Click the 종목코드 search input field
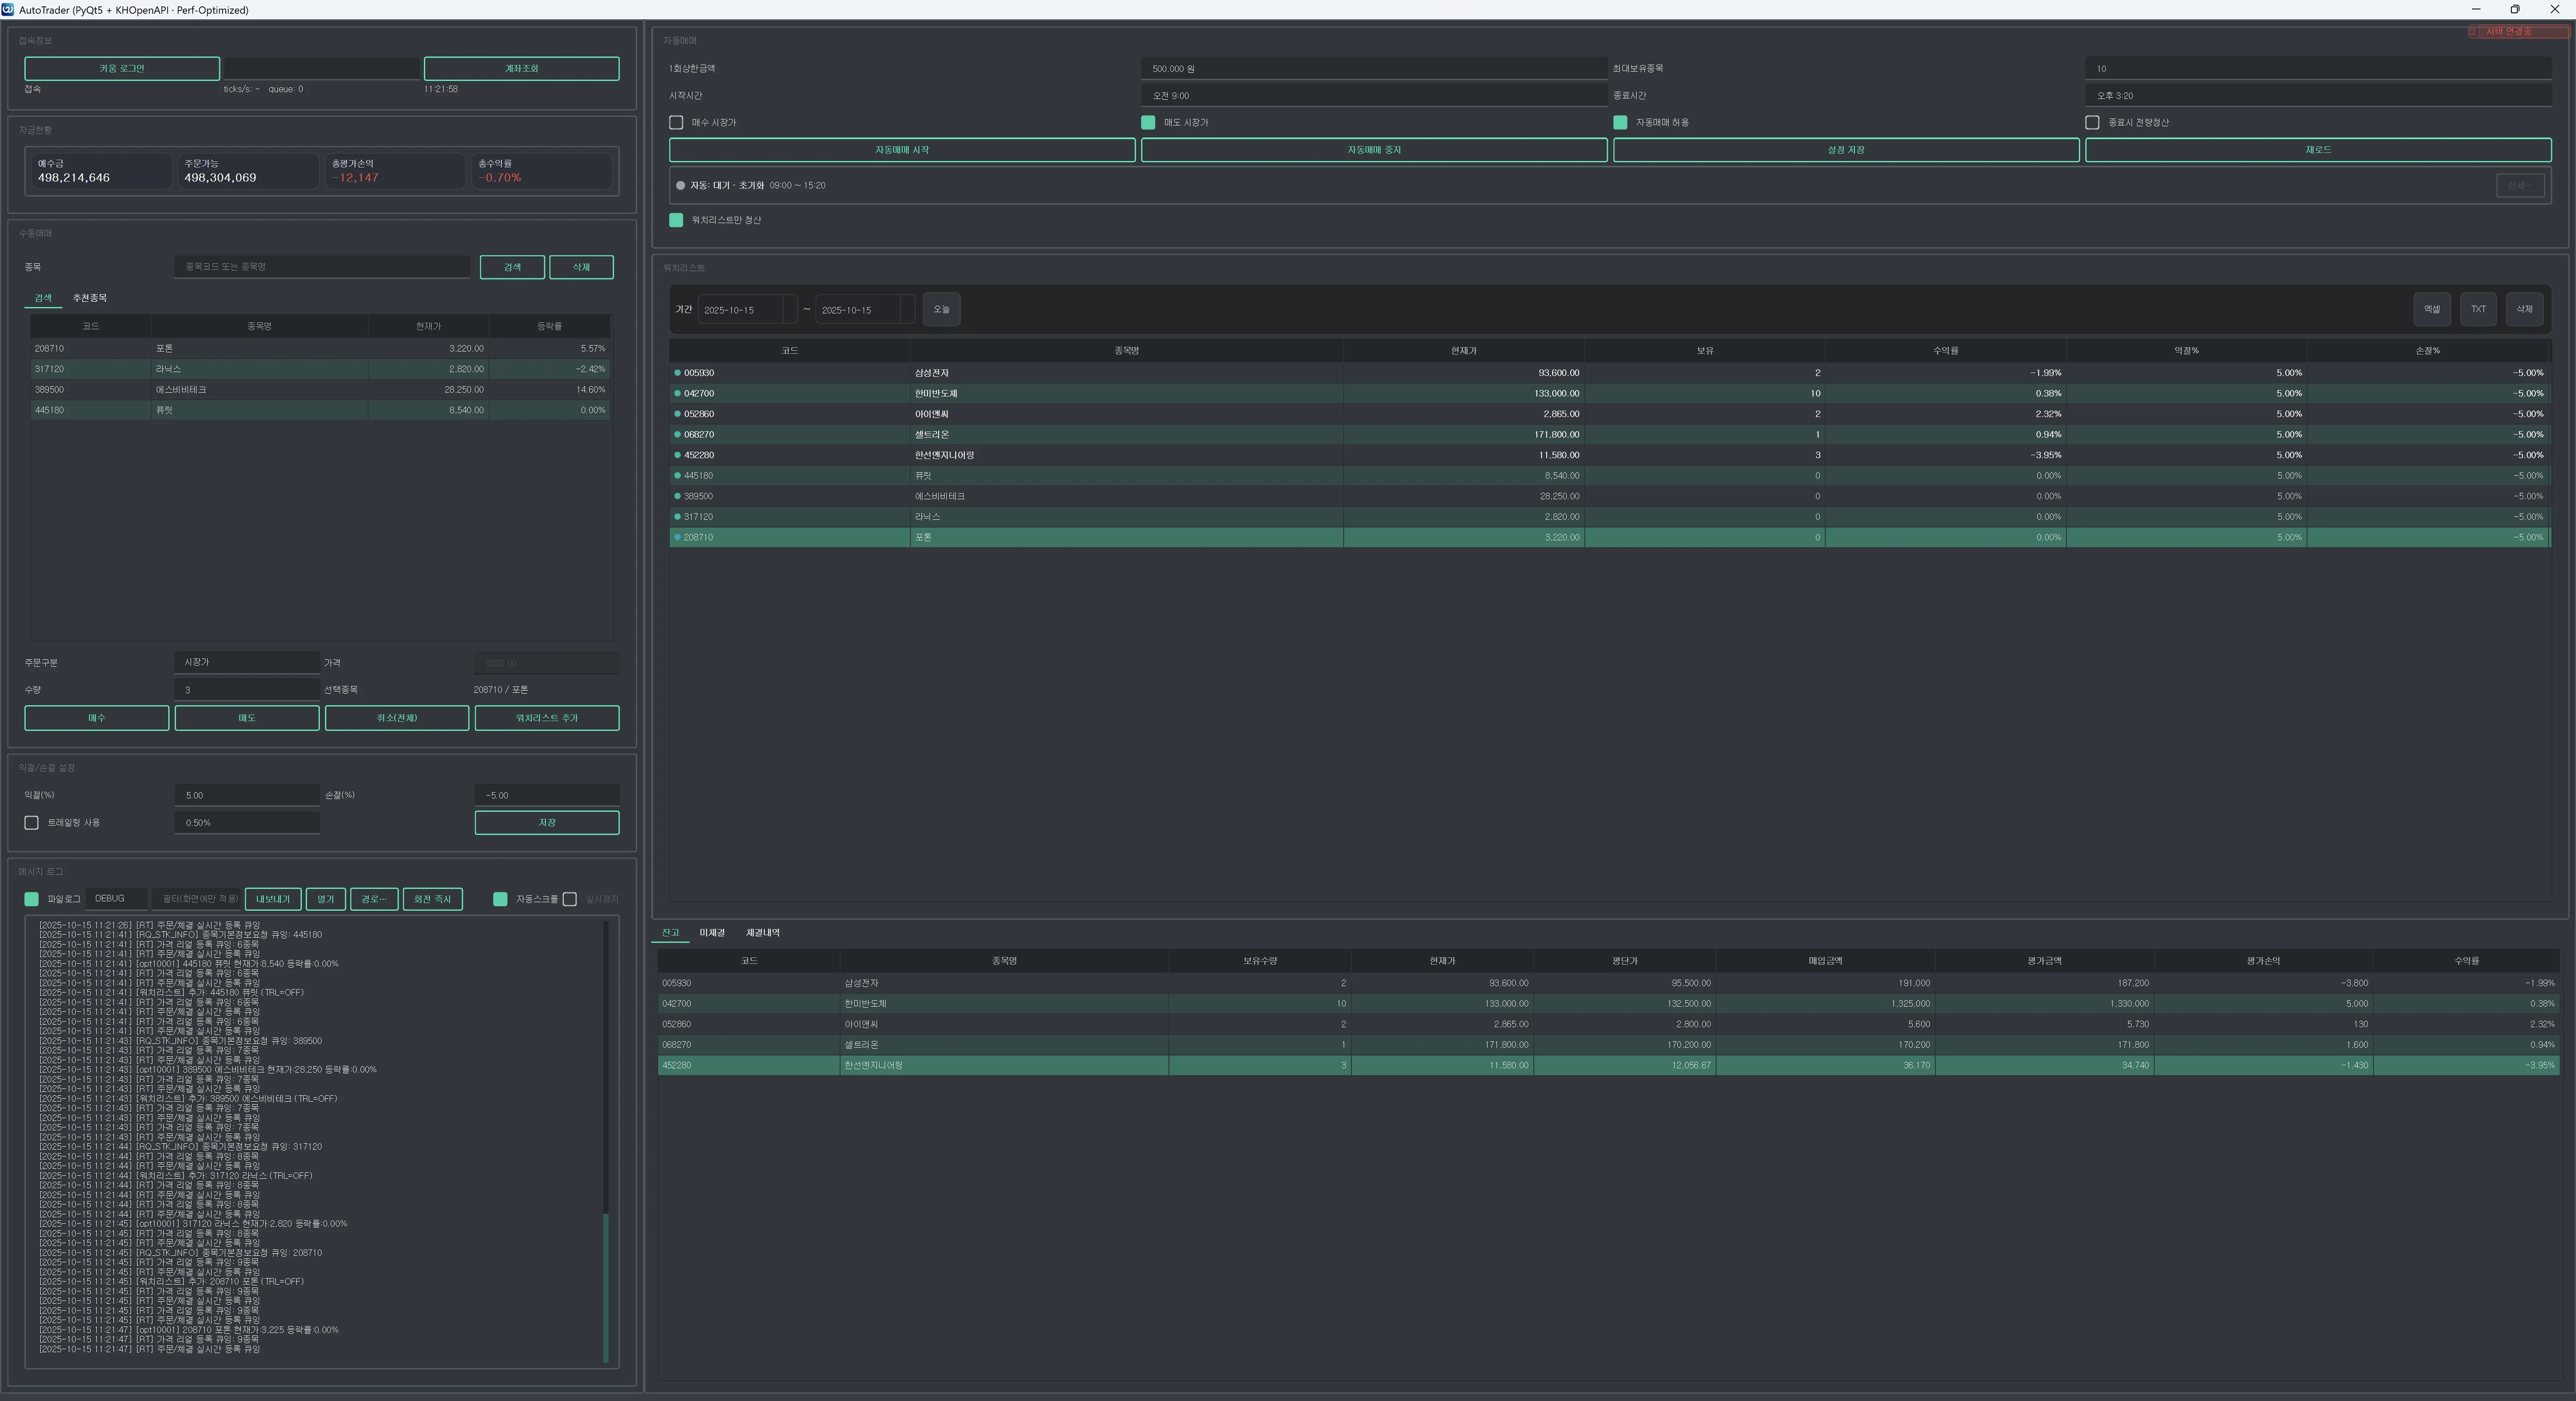Image resolution: width=2576 pixels, height=1401 pixels. (x=321, y=267)
